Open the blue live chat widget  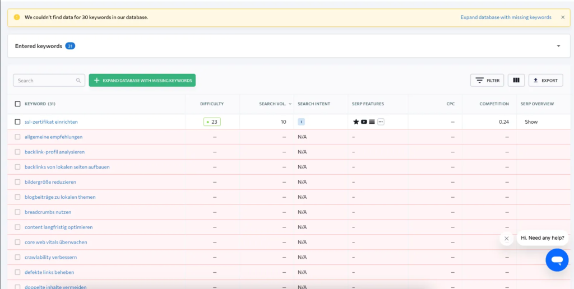(557, 260)
